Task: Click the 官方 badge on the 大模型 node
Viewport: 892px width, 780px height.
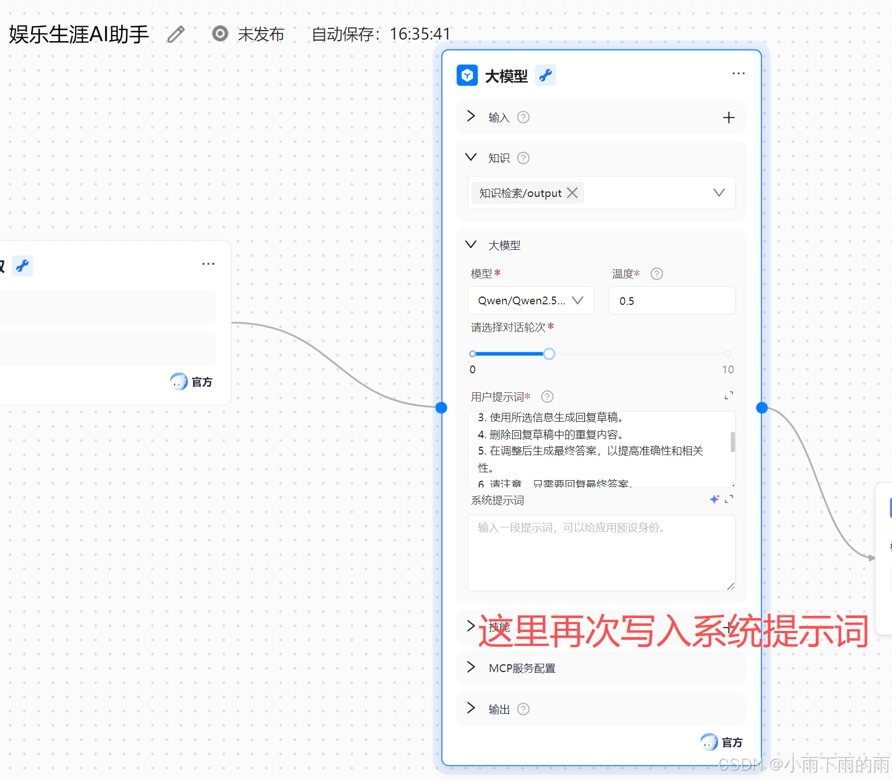Action: [722, 742]
